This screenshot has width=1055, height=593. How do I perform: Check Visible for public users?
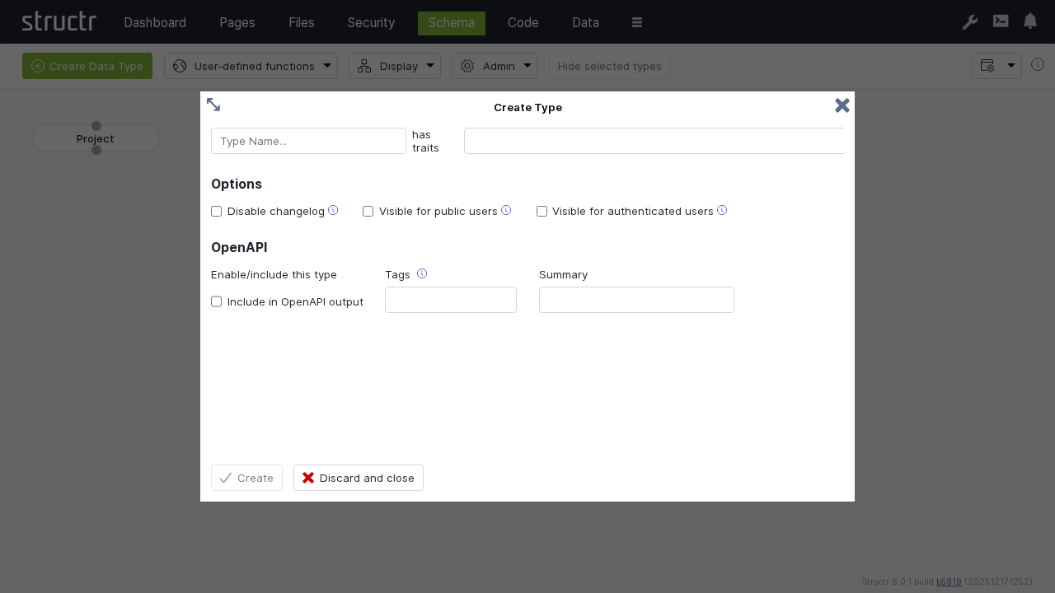coord(368,211)
